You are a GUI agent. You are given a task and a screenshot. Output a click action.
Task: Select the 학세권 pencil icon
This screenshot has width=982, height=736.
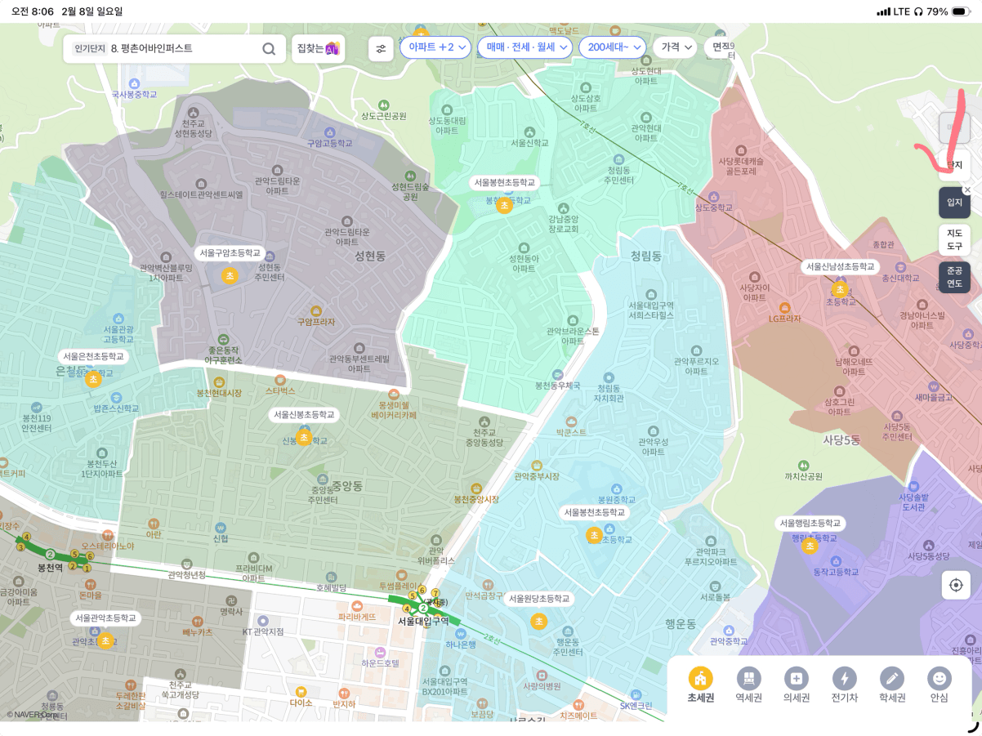tap(892, 680)
